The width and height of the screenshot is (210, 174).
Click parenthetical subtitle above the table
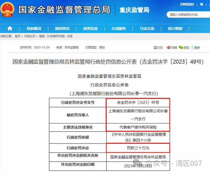click(114, 94)
